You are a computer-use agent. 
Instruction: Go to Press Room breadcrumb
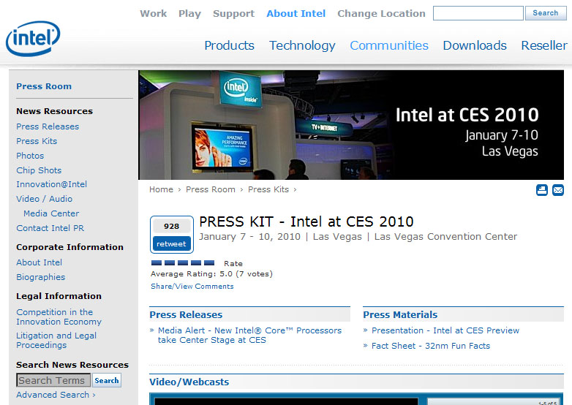tap(211, 189)
